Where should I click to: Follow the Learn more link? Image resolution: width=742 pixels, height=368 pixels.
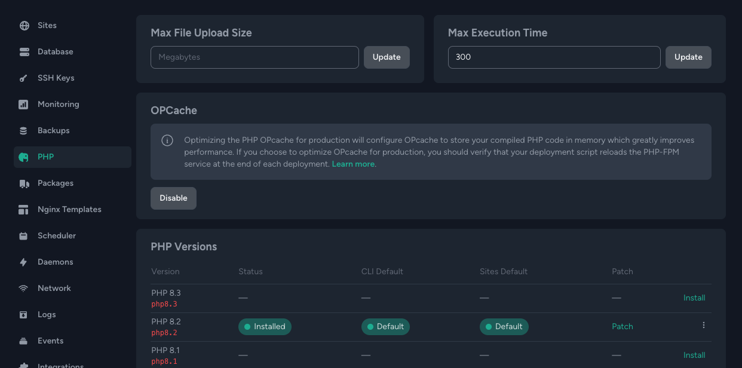[x=353, y=164]
